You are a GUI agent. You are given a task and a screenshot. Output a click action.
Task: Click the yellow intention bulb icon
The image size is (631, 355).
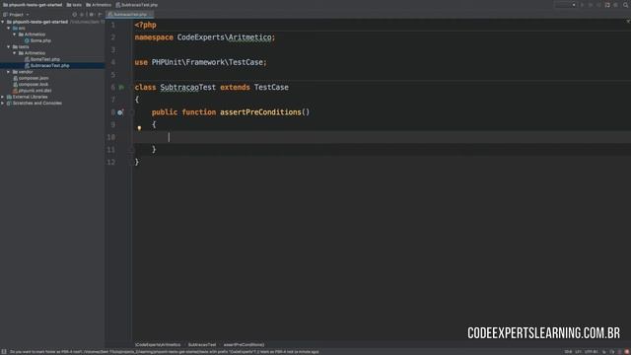click(x=139, y=128)
